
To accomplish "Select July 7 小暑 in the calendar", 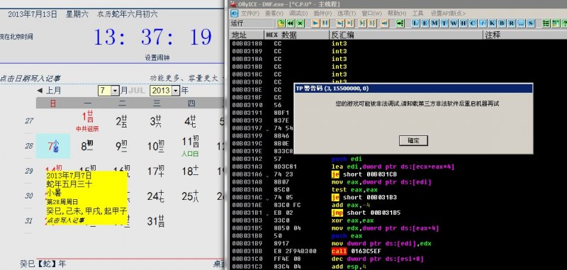I will (53, 146).
